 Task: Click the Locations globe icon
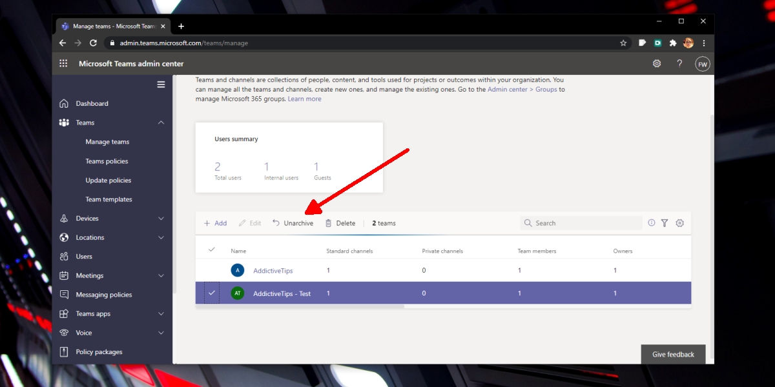click(64, 237)
